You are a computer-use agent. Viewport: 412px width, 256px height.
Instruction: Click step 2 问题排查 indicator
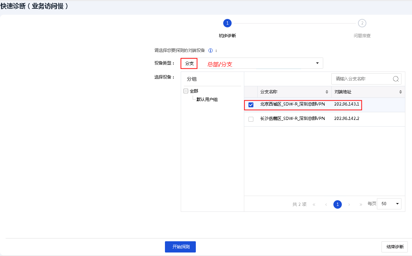(362, 23)
